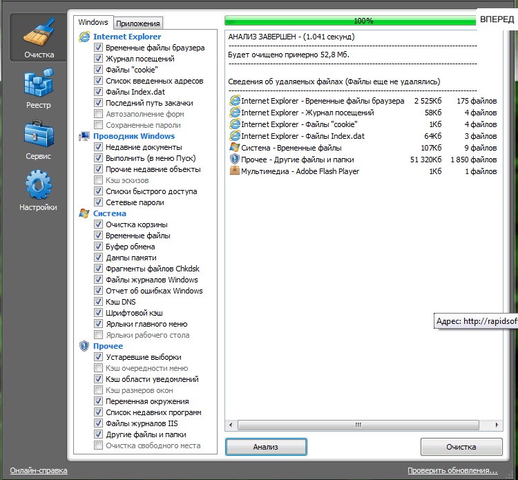Click Проверить обновления link
This screenshot has height=480, width=518.
[x=452, y=470]
